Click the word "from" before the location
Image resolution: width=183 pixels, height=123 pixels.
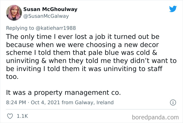click(67, 102)
